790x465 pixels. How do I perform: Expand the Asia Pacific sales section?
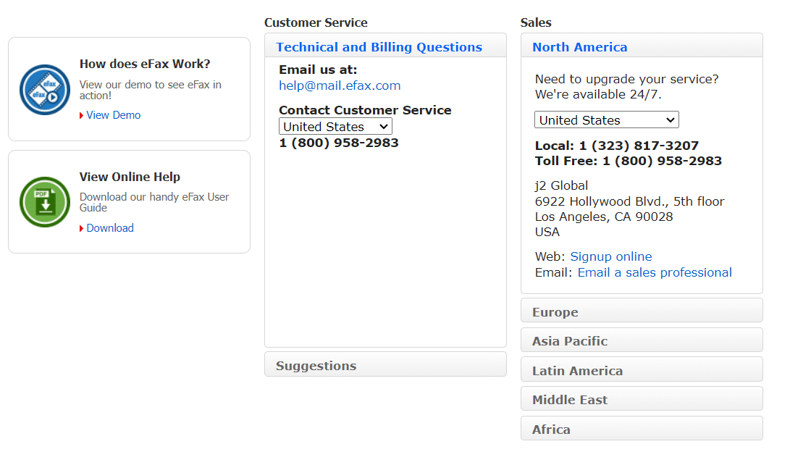click(642, 340)
